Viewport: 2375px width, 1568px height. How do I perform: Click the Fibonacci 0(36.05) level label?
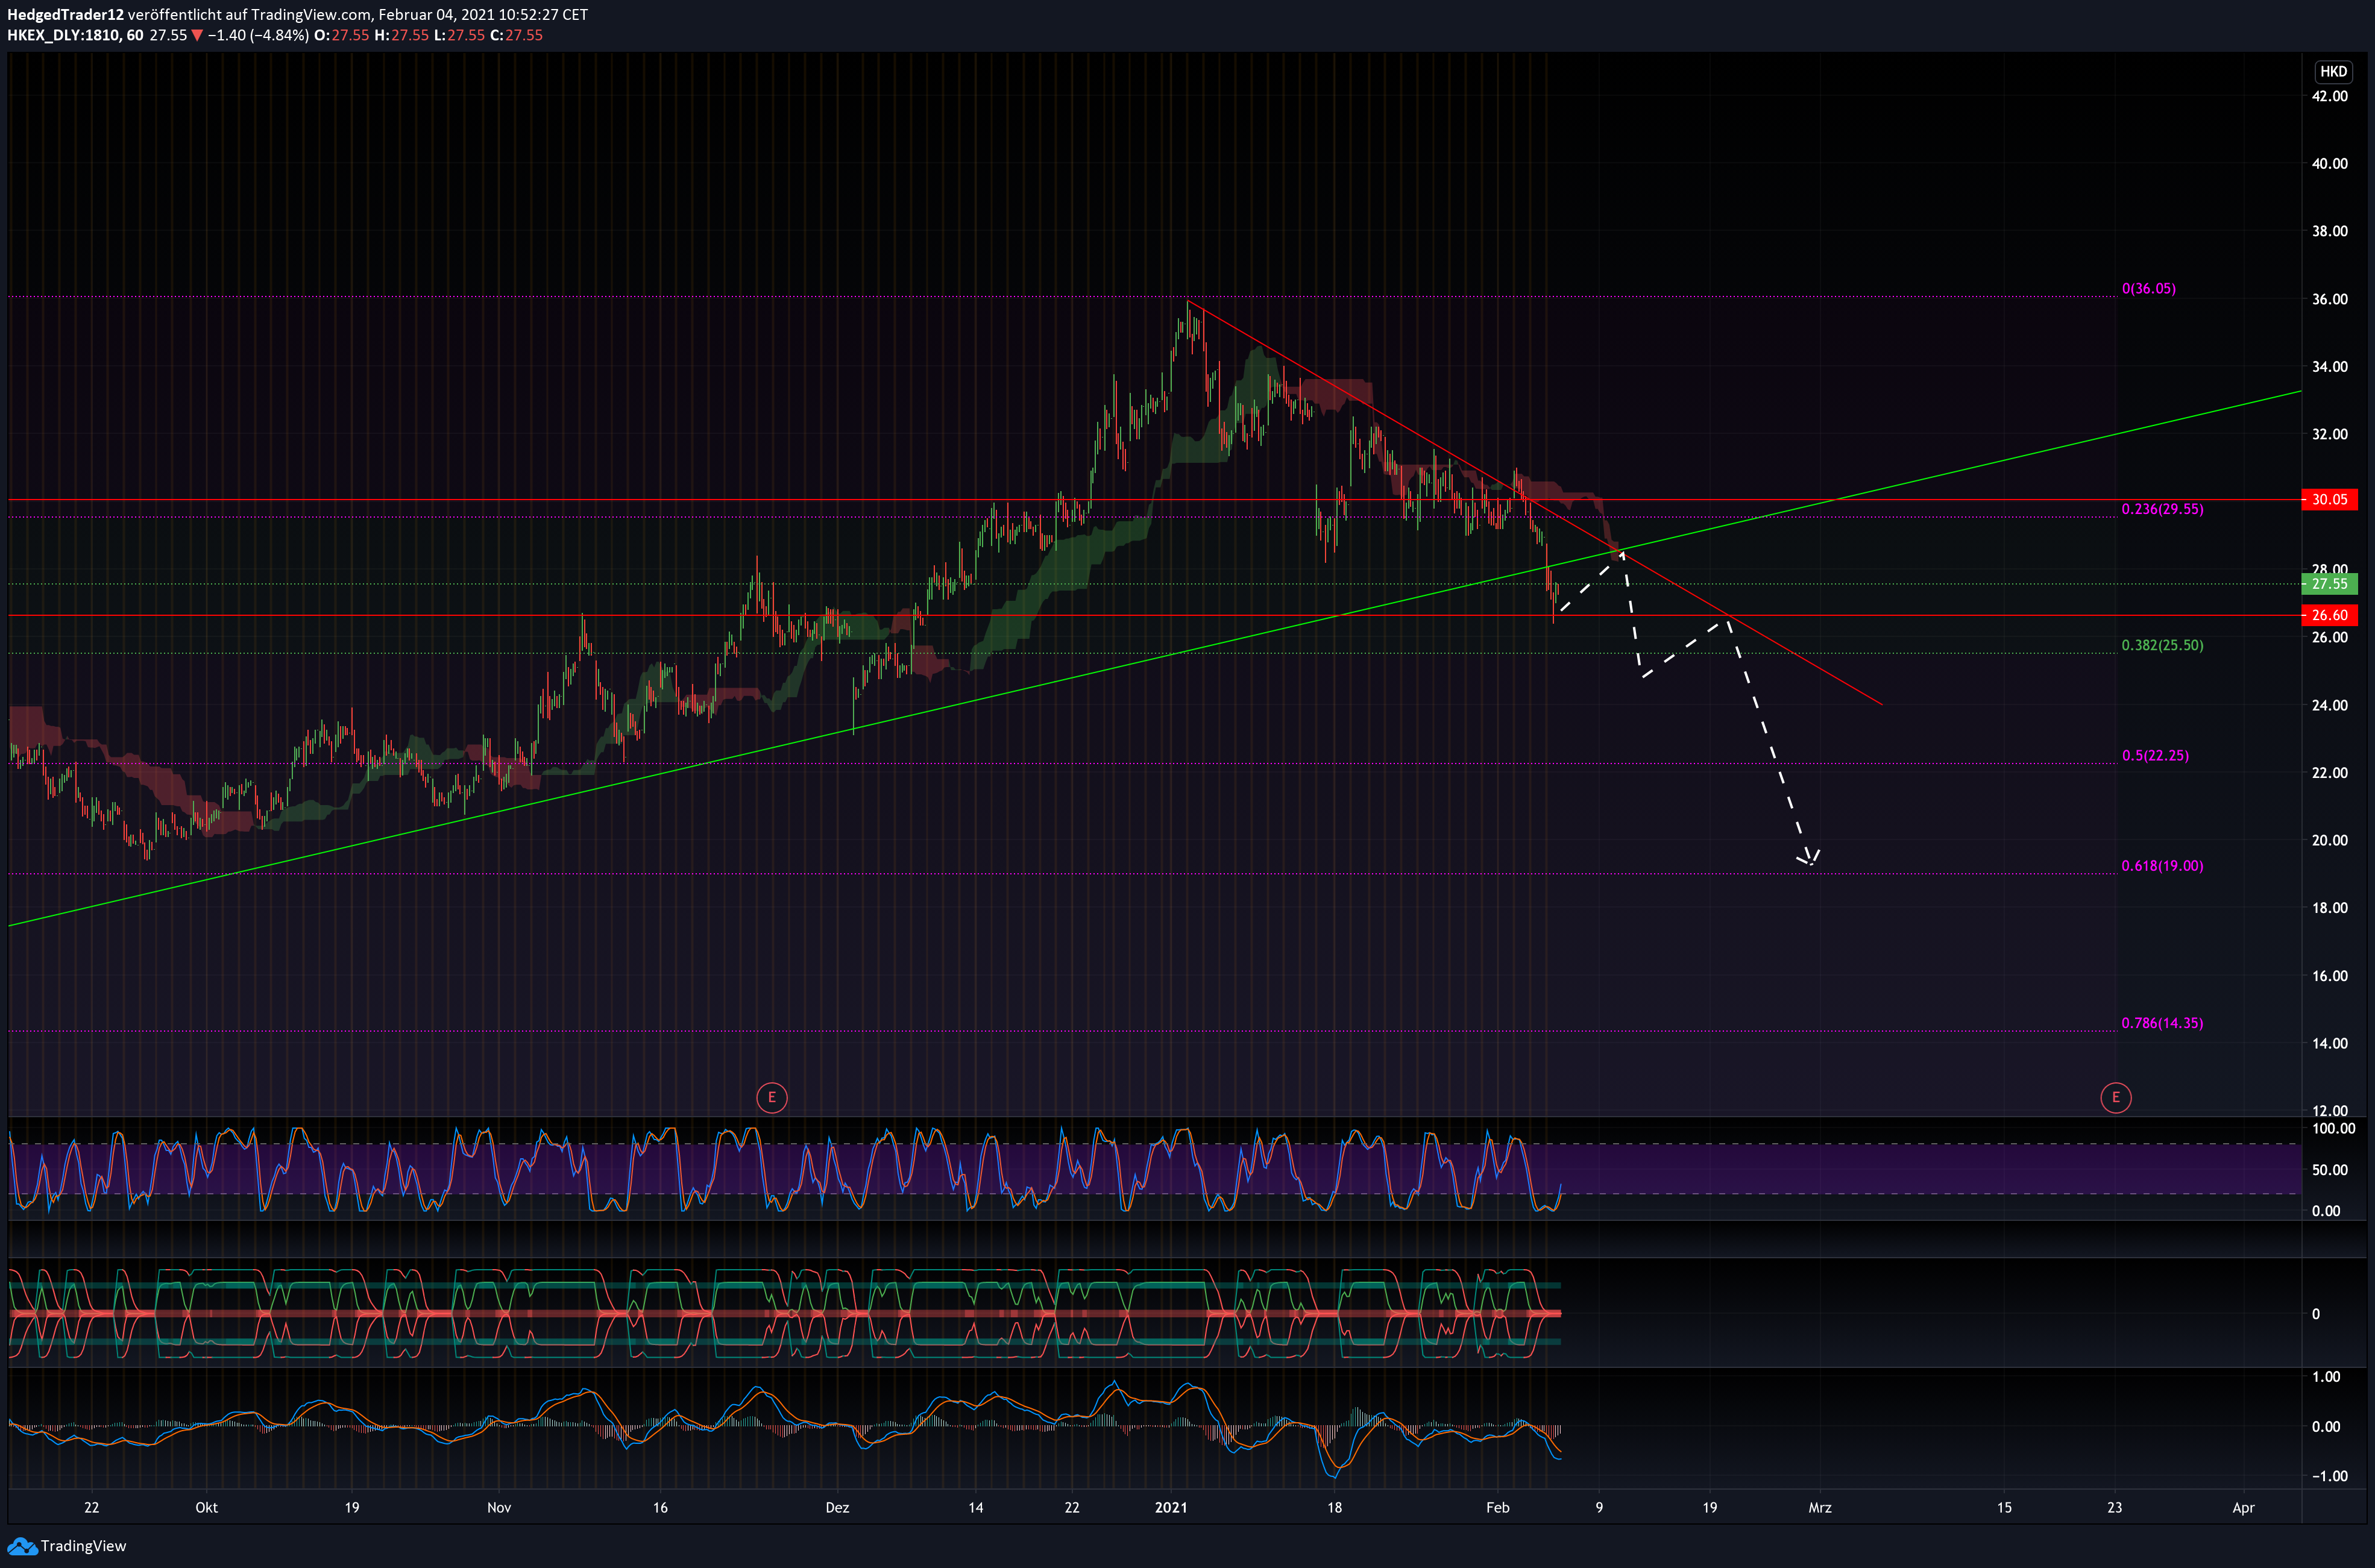(x=2149, y=288)
